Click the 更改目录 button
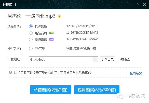Viewport: 149px width, 103px height. point(107,59)
